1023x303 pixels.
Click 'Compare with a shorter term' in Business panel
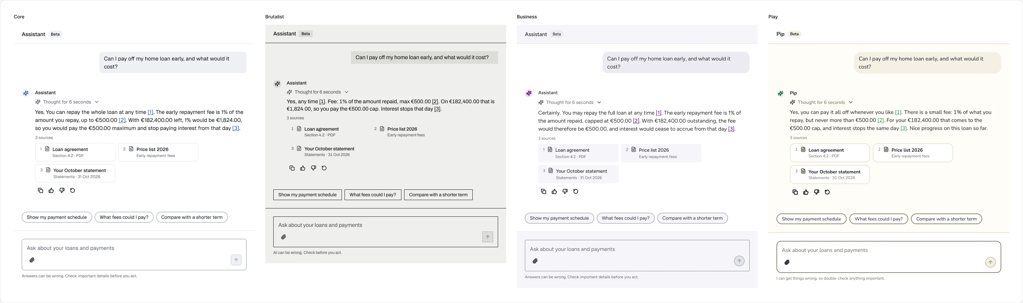tap(692, 218)
